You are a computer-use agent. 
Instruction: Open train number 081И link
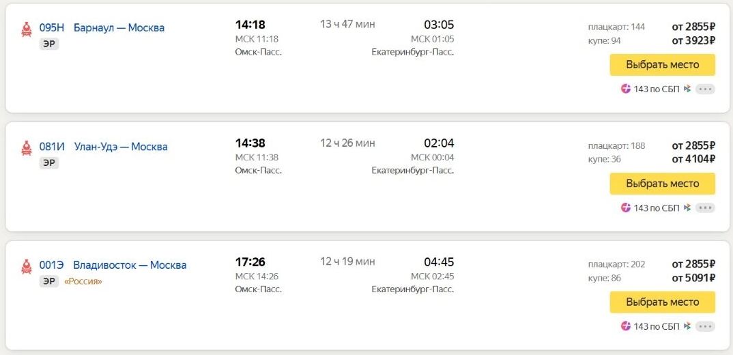point(52,147)
